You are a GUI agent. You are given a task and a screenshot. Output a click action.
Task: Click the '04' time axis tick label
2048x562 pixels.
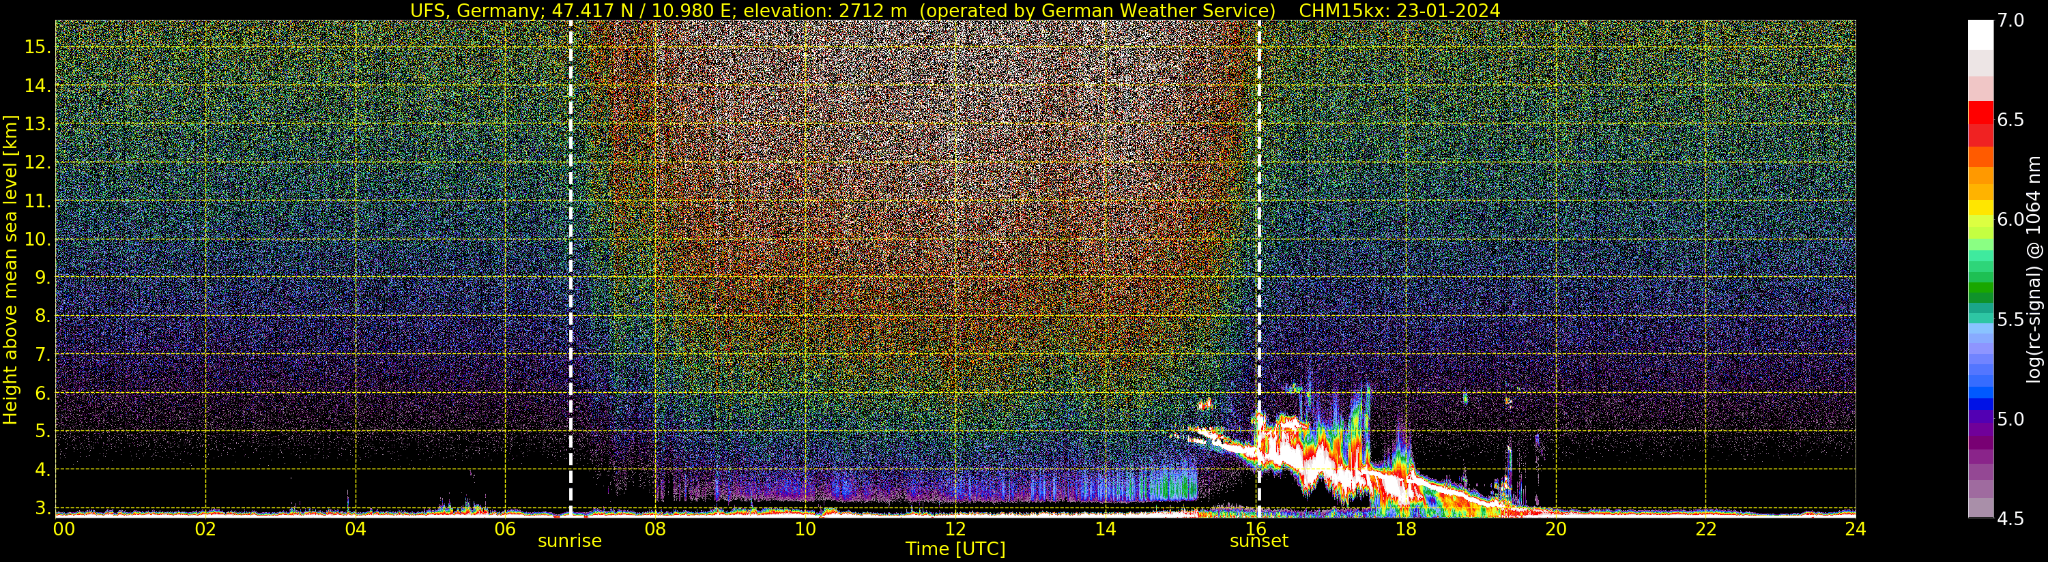click(x=356, y=529)
